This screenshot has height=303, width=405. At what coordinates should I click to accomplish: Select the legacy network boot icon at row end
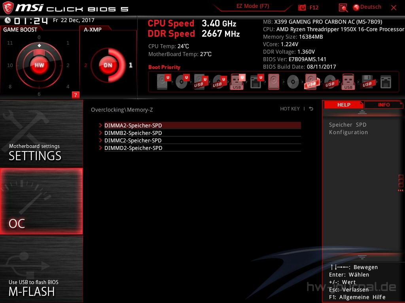click(x=386, y=82)
